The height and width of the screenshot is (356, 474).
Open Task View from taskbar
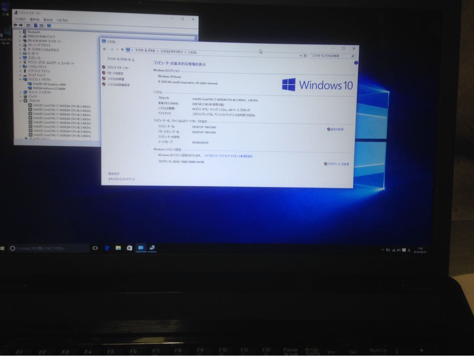tap(95, 248)
